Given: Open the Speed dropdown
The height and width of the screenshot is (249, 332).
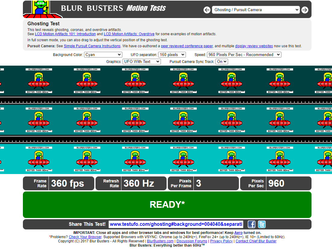Looking at the screenshot, I should (x=244, y=54).
